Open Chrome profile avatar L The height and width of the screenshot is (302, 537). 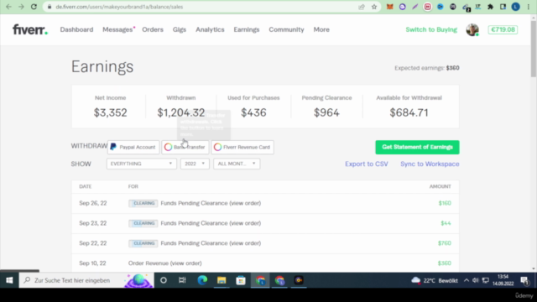516,7
